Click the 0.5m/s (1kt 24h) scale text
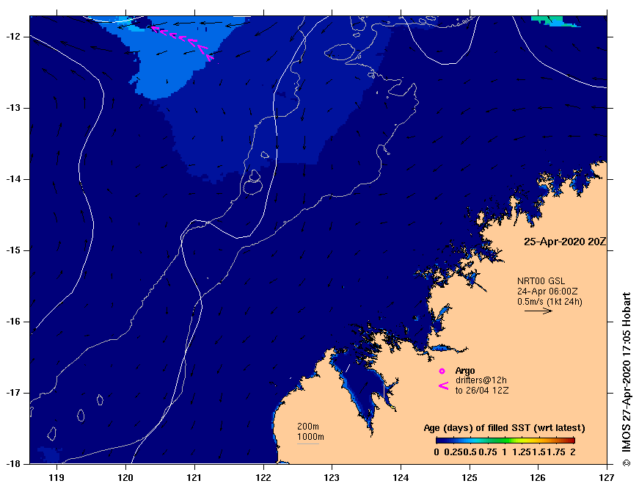This screenshot has width=639, height=489. [x=549, y=302]
